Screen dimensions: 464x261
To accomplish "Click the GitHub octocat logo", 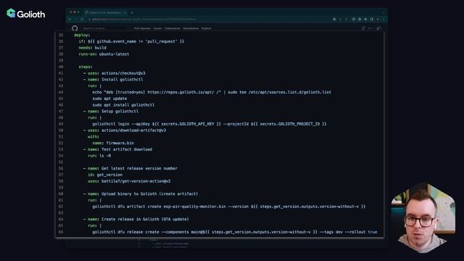I will tap(75, 28).
